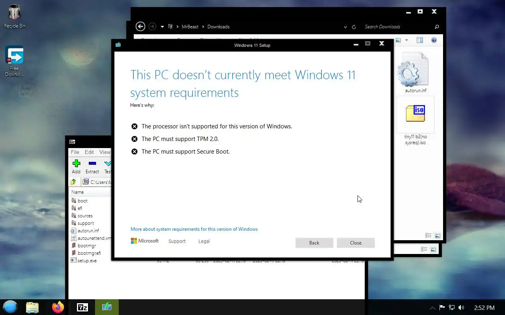The image size is (505, 315).
Task: Click the network tray icon
Action: [x=452, y=308]
